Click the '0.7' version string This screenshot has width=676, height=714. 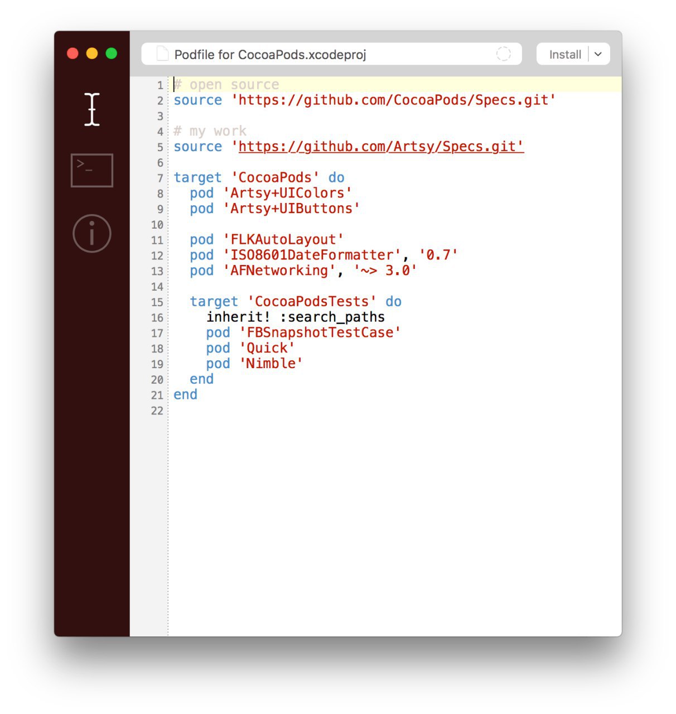[x=438, y=255]
